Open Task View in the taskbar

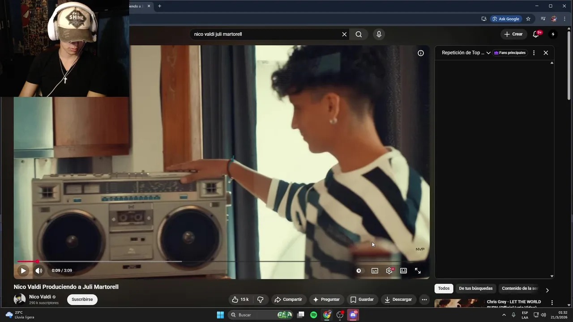pos(301,315)
